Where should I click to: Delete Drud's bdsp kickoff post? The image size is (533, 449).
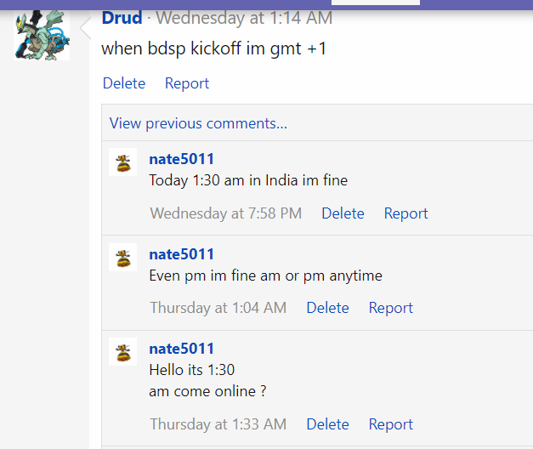click(x=124, y=83)
